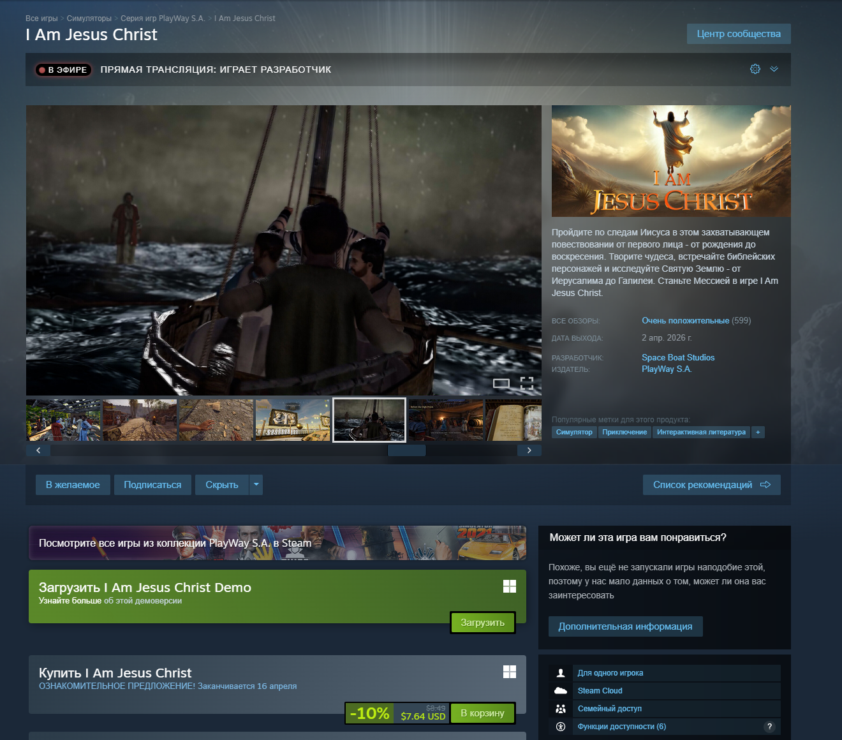Select the boat in storm thumbnail
This screenshot has height=740, width=842.
coord(369,420)
